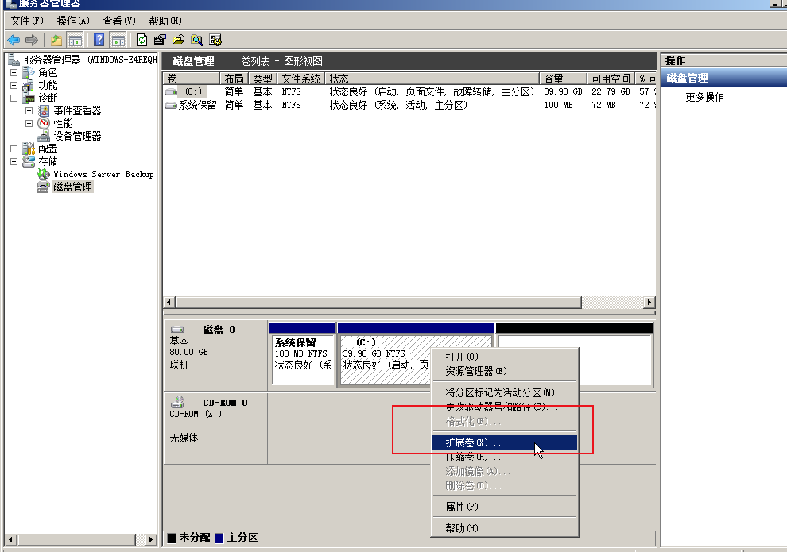Click the magnifier search toolbar icon

click(x=196, y=40)
